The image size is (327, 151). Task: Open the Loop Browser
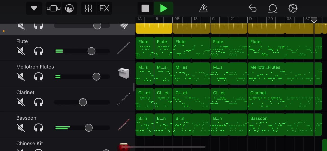[x=273, y=8]
